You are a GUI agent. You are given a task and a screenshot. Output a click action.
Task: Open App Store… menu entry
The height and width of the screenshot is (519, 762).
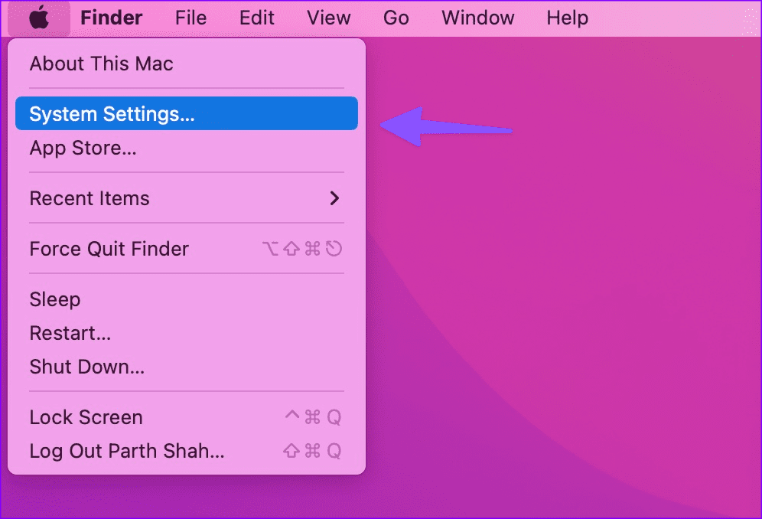[x=187, y=148]
